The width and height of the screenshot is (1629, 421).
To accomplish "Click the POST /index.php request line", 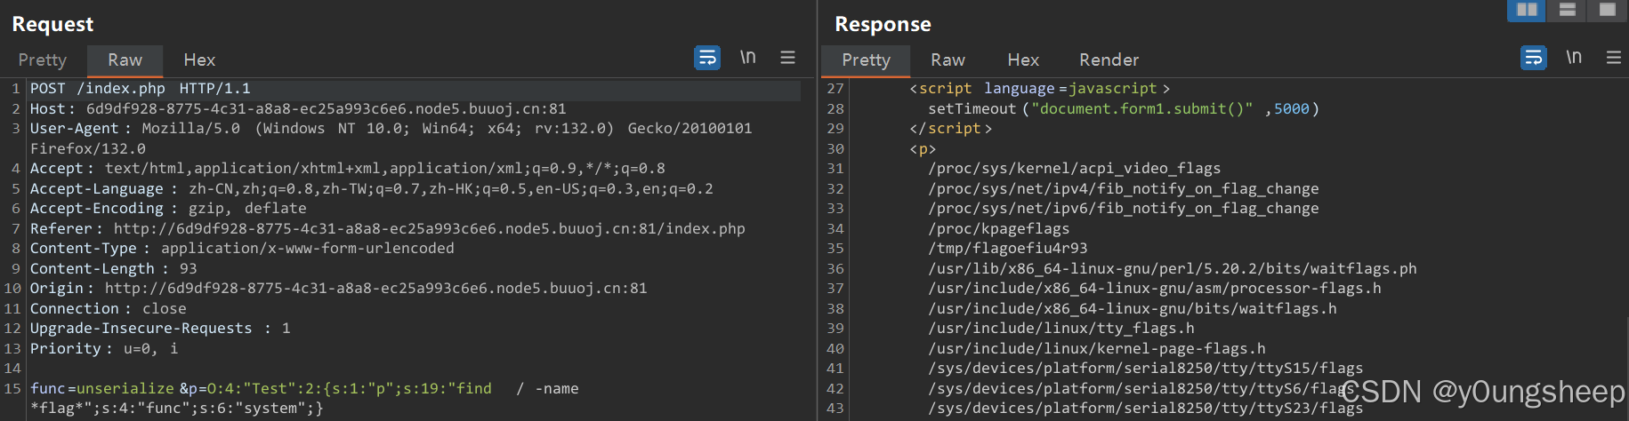I will (141, 89).
